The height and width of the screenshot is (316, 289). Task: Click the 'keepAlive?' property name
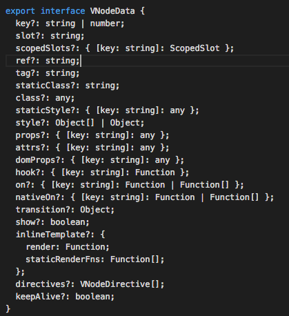pos(41,297)
